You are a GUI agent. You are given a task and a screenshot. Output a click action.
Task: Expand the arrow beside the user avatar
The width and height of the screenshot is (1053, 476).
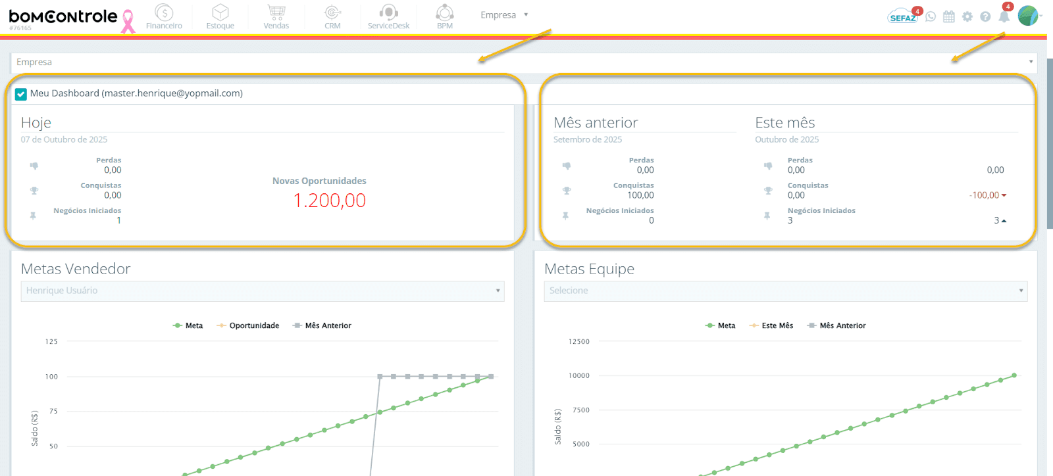coord(1041,16)
